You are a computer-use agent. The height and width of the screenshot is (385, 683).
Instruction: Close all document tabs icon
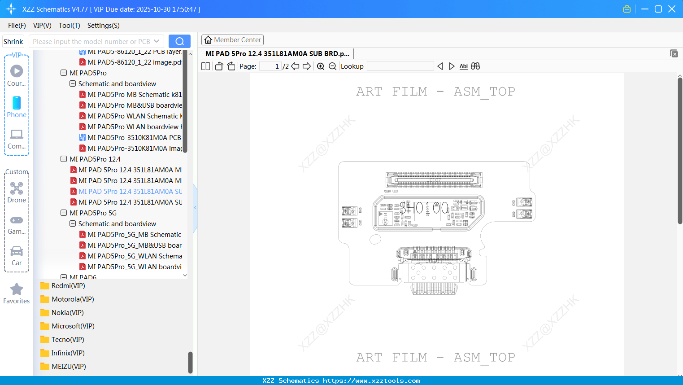[674, 53]
